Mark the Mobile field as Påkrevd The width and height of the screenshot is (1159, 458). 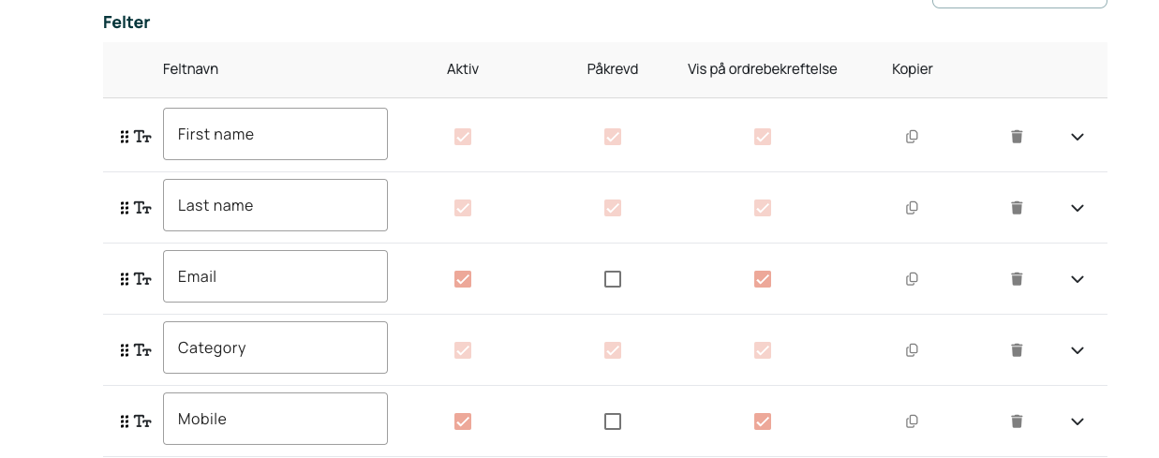[613, 421]
